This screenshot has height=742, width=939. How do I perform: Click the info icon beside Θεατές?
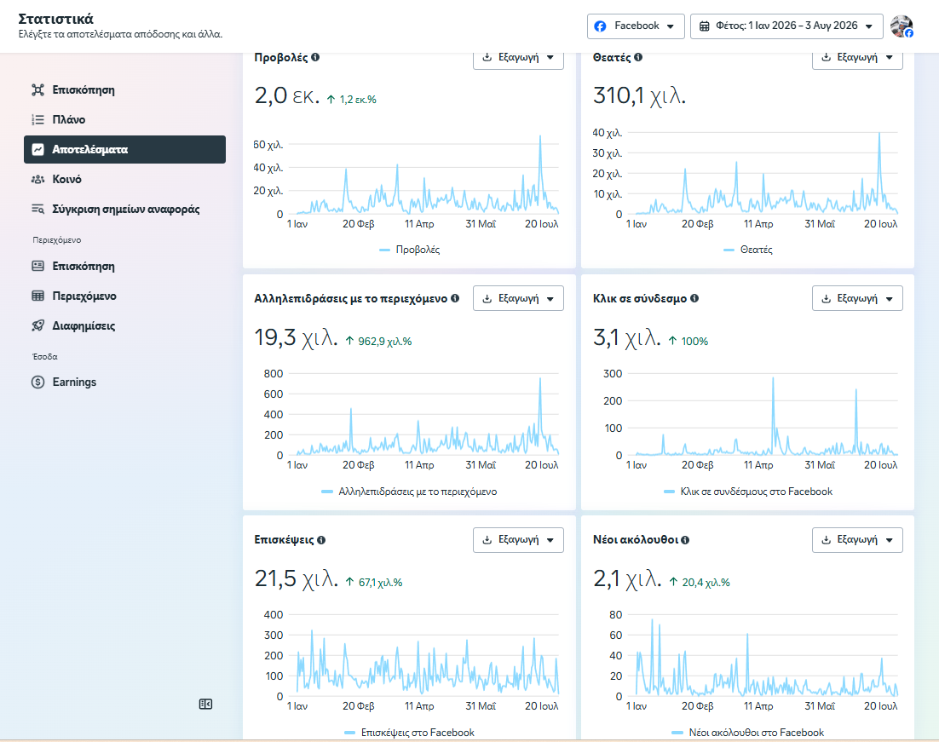[638, 57]
